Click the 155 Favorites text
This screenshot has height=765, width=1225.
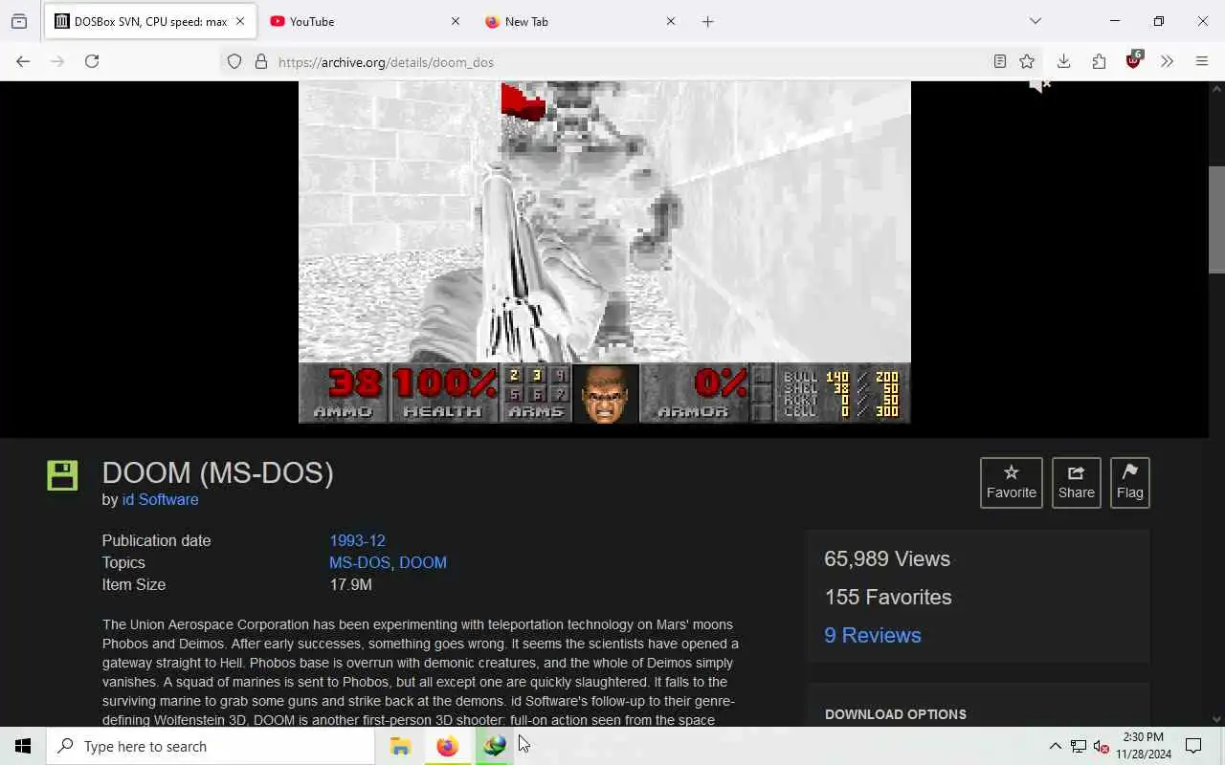click(888, 597)
